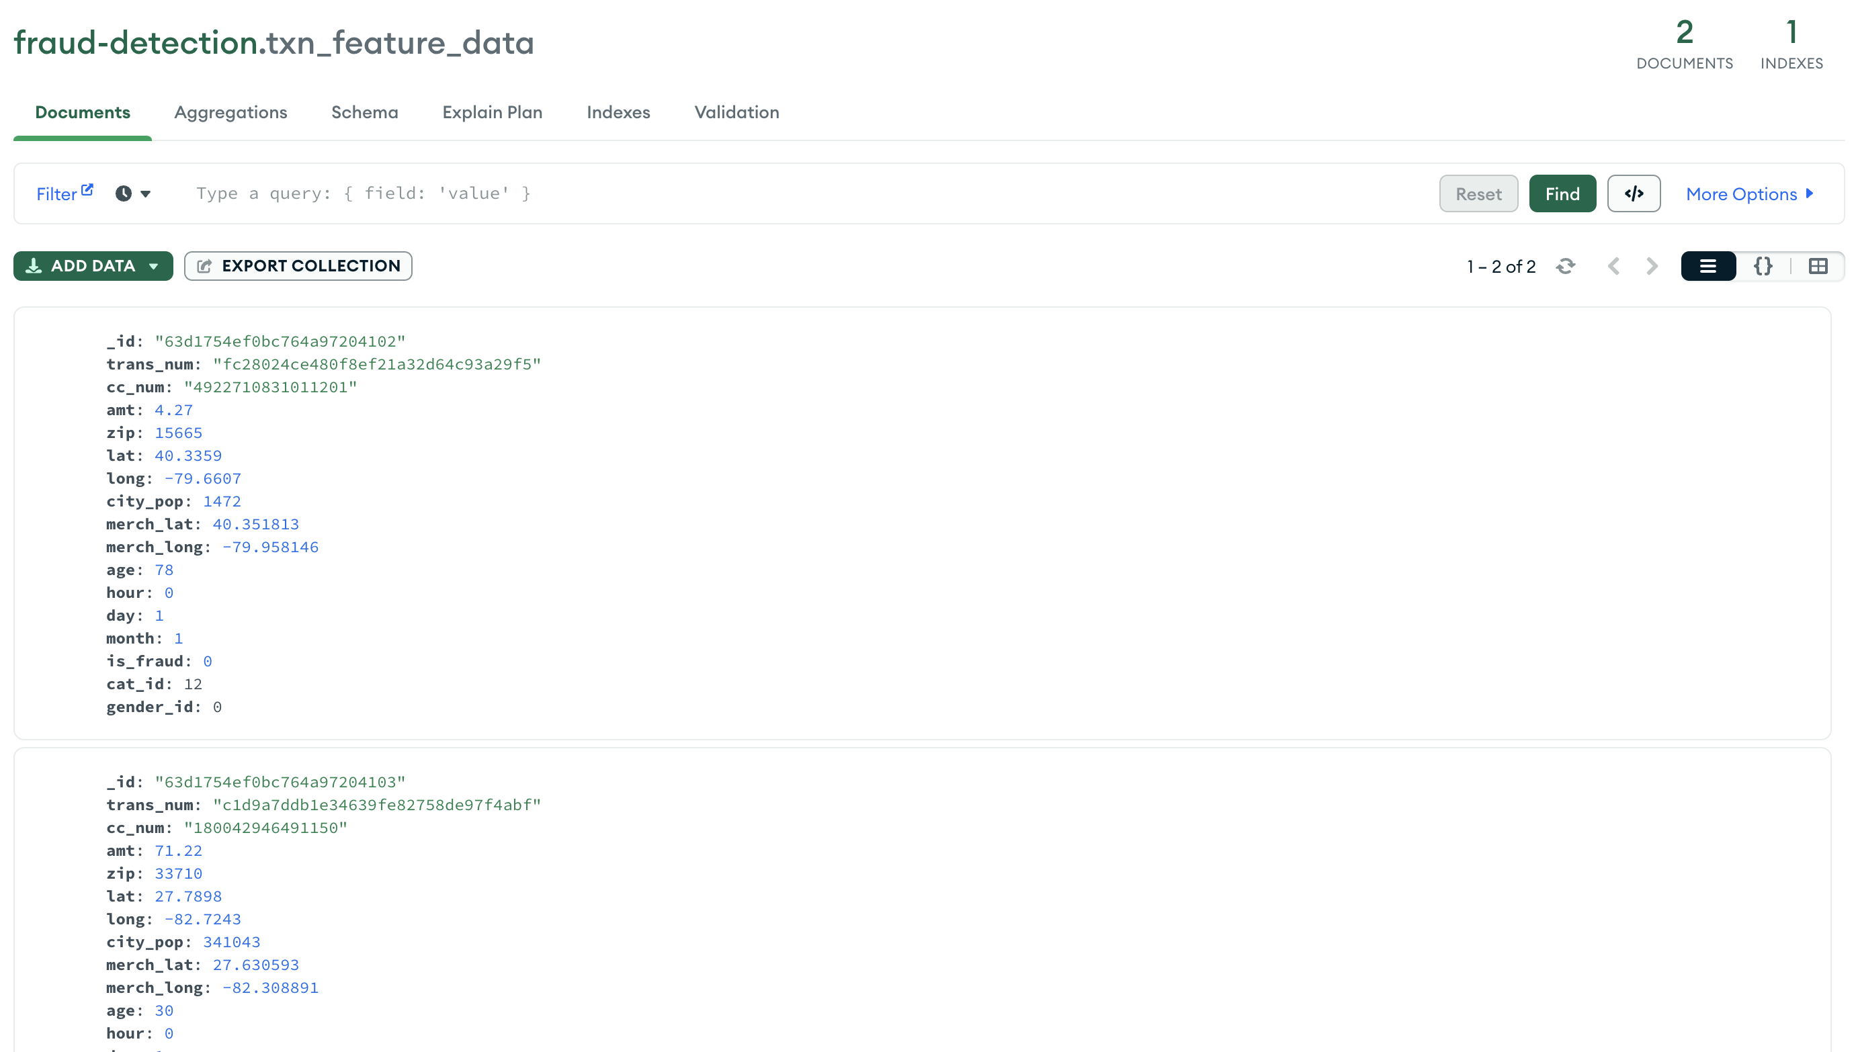Go to next page of results
The height and width of the screenshot is (1052, 1856).
[1652, 267]
